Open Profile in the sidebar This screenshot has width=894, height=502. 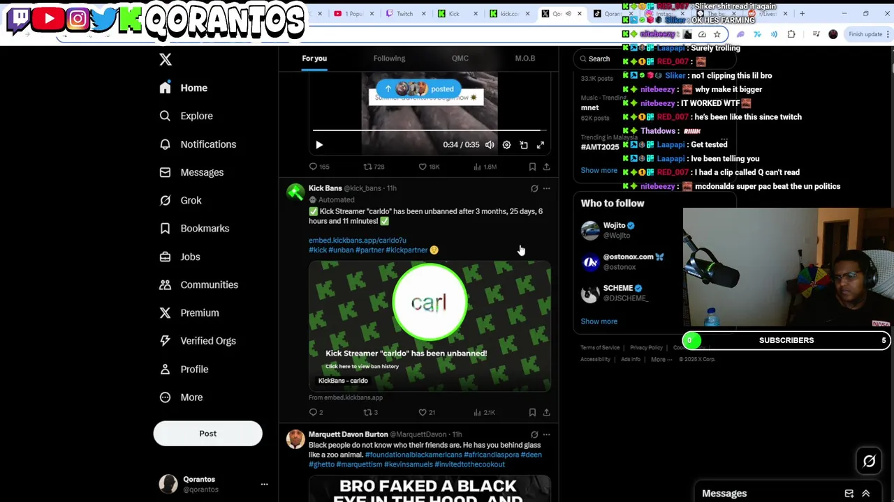click(184, 369)
